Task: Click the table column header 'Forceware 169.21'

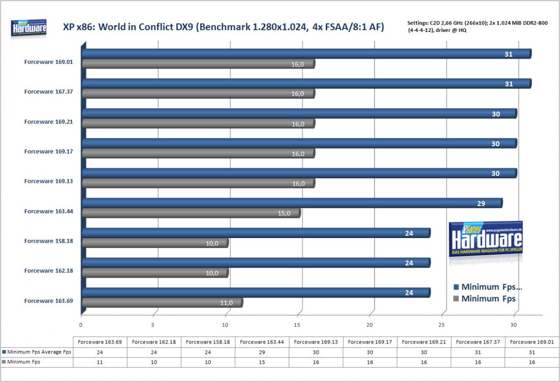Action: point(424,342)
